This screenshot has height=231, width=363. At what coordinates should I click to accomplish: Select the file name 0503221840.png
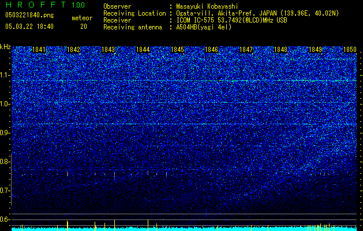[x=29, y=15]
